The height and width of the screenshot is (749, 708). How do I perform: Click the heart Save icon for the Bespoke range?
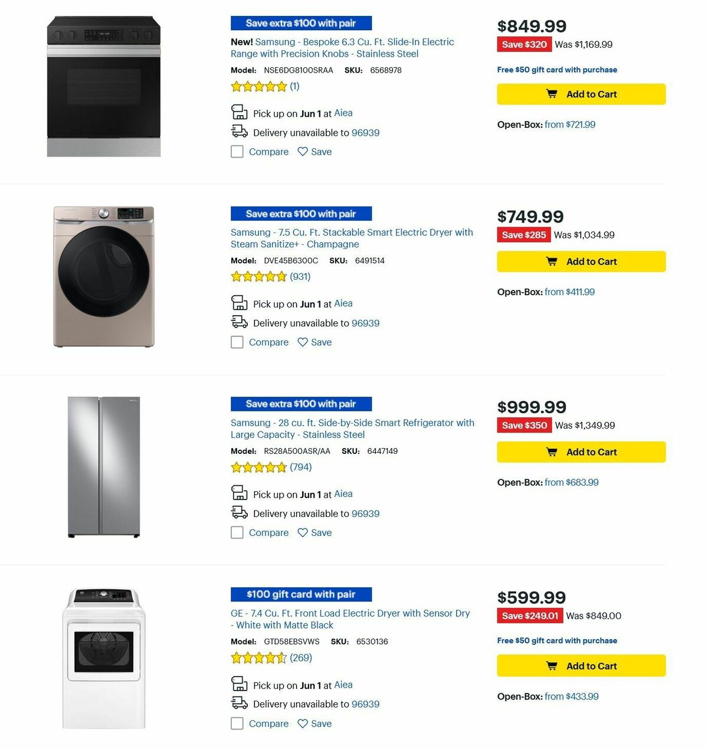pyautogui.click(x=302, y=152)
